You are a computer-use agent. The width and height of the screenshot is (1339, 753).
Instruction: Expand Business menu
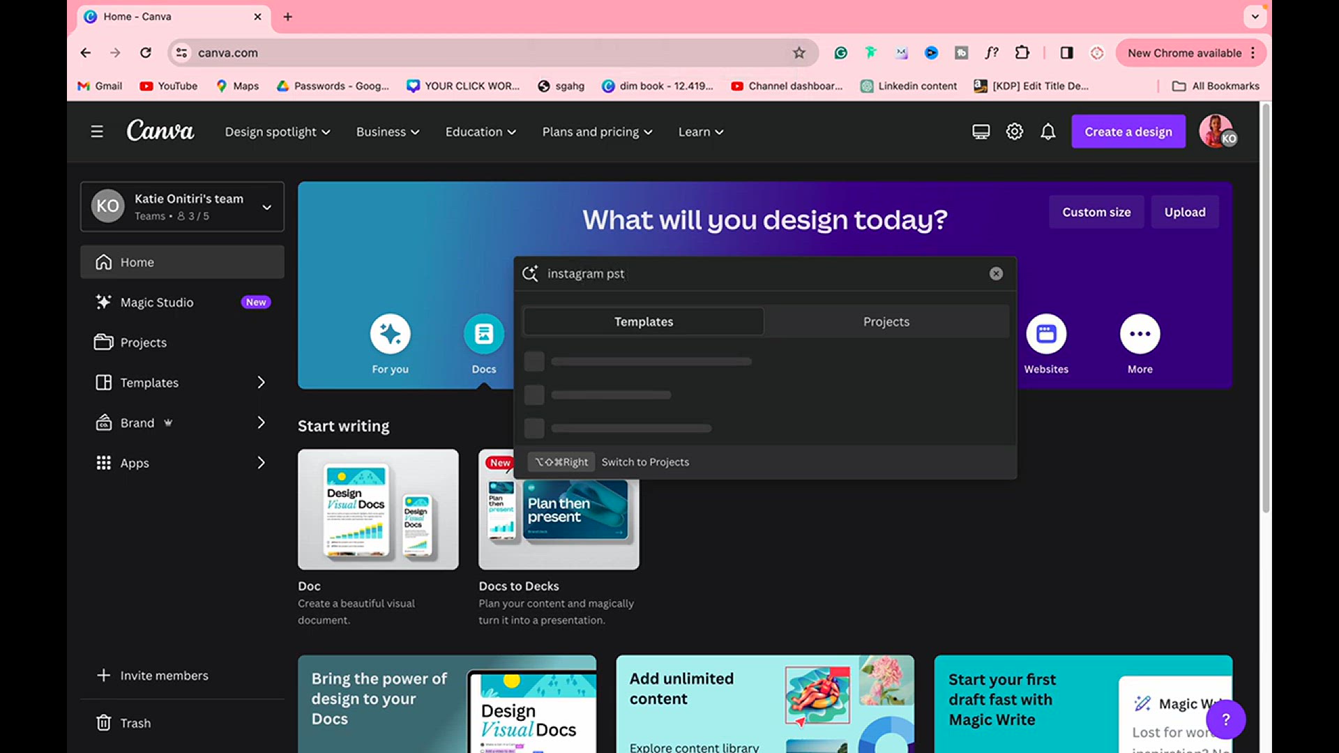coord(388,132)
